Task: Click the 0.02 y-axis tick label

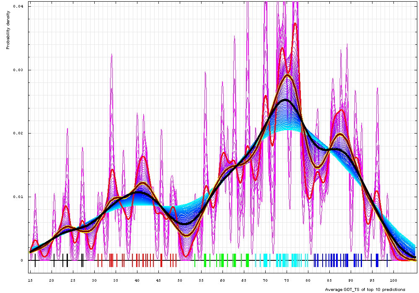Action: tap(18, 134)
